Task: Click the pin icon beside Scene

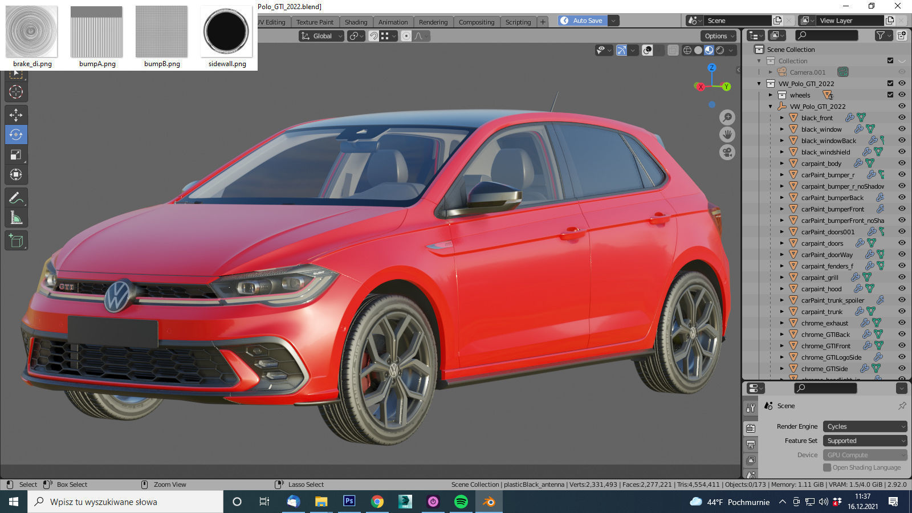Action: [x=902, y=406]
